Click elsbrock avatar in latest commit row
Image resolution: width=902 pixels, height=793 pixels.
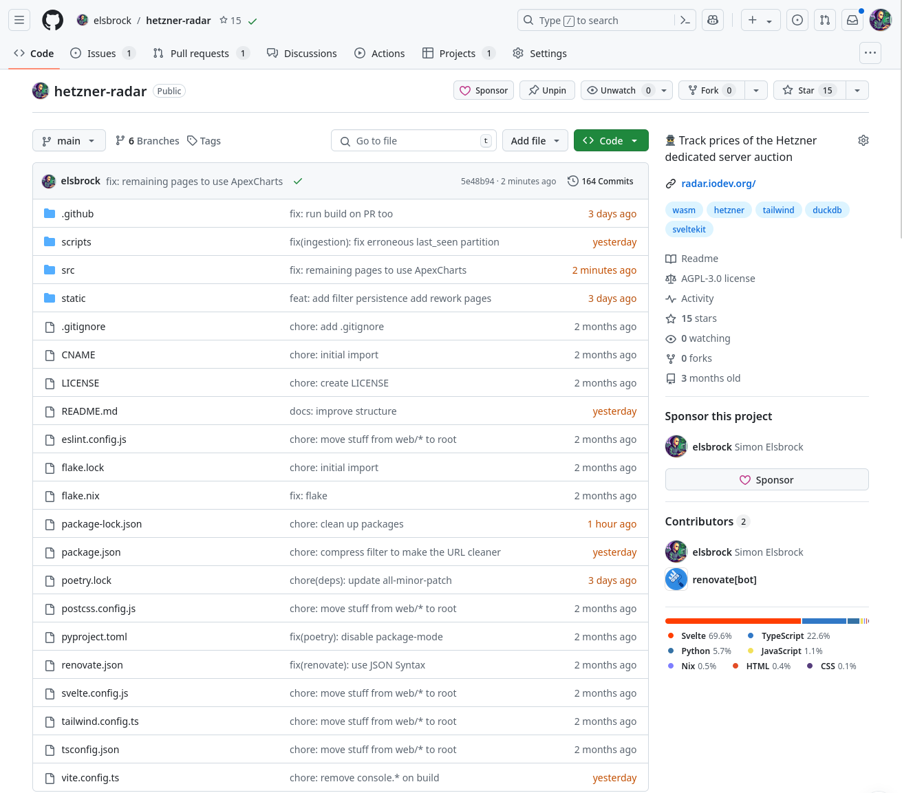(49, 181)
